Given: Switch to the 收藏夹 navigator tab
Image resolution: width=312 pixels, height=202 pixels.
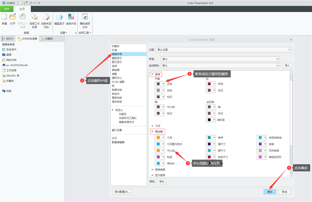Looking at the screenshot, I should point(47,38).
